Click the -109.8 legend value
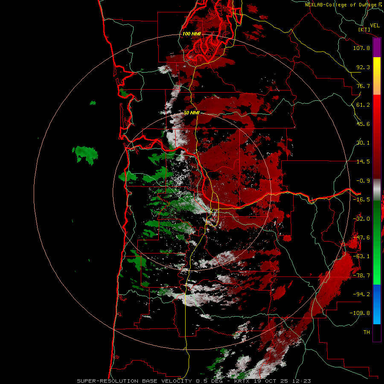384x384 pixels. 360,313
